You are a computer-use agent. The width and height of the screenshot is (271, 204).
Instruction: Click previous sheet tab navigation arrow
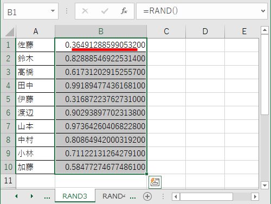[16, 196]
